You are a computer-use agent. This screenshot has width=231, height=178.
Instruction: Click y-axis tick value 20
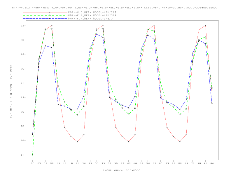coord(22,112)
